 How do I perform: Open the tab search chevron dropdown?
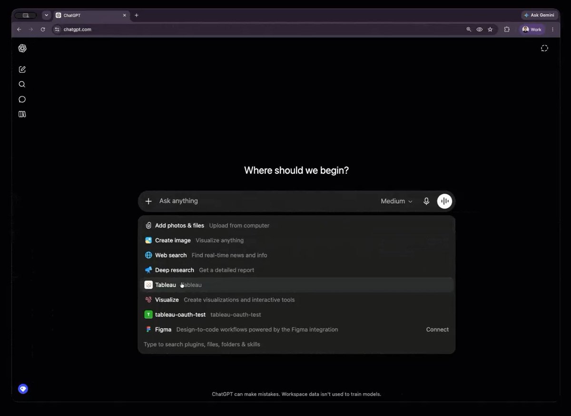click(x=46, y=15)
